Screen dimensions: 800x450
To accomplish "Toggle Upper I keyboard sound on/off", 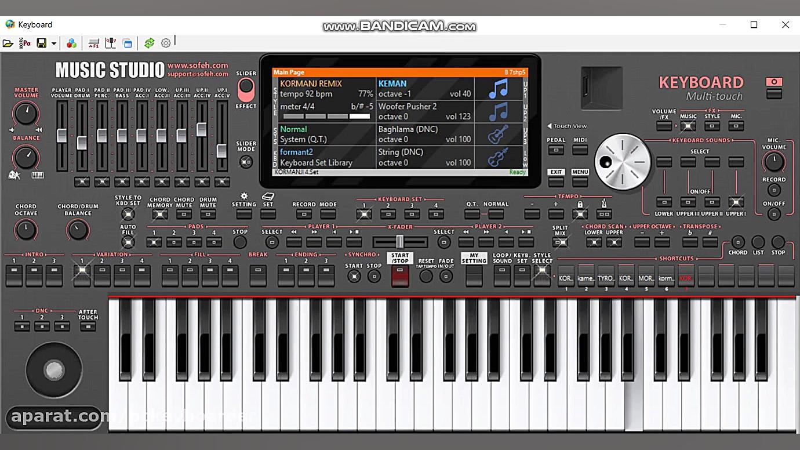I will (736, 202).
